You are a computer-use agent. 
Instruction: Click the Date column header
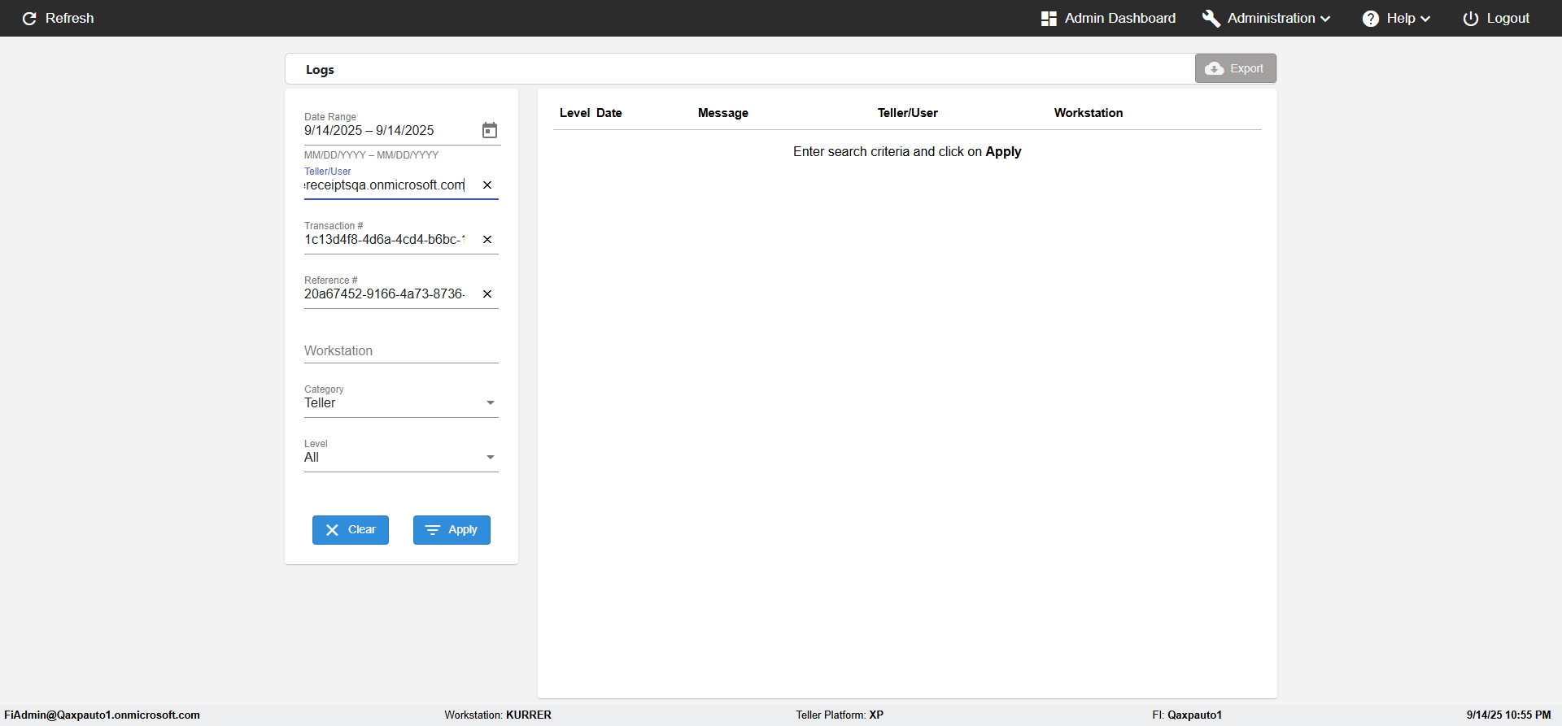tap(609, 113)
